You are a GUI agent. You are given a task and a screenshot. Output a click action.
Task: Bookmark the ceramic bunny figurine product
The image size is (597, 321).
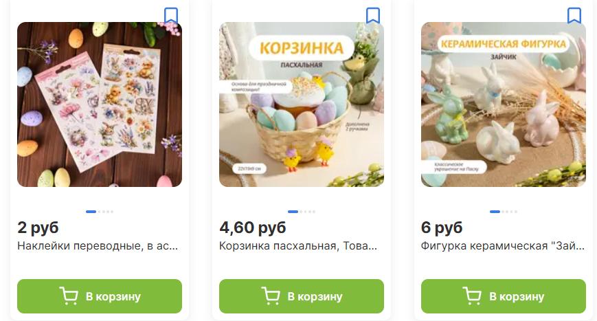[574, 16]
